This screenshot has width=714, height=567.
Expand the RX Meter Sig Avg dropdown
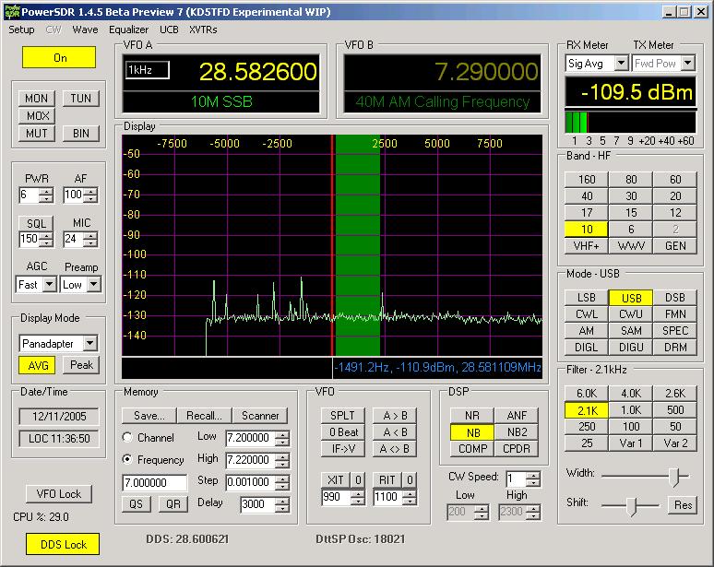pyautogui.click(x=621, y=64)
